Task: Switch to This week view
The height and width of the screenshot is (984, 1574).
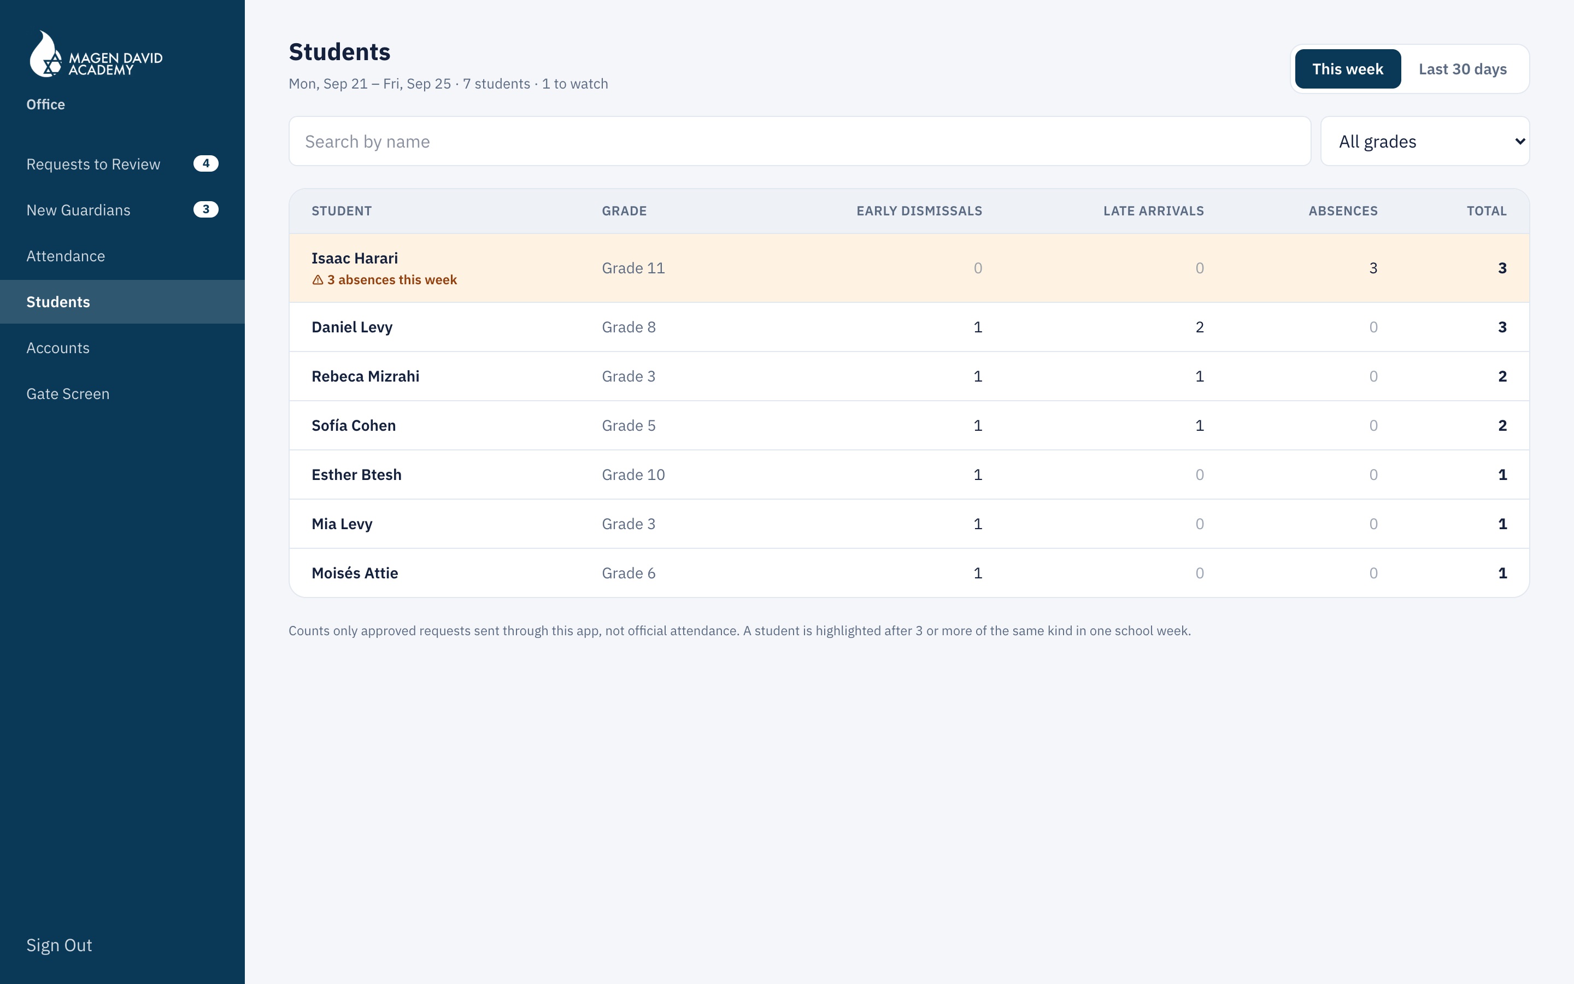Action: coord(1347,69)
